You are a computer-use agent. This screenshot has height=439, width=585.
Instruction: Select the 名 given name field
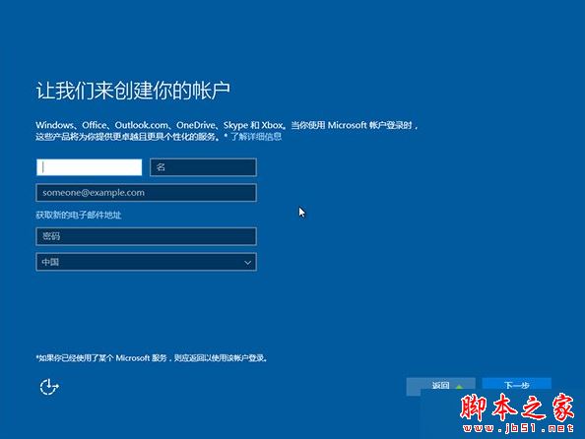(203, 167)
